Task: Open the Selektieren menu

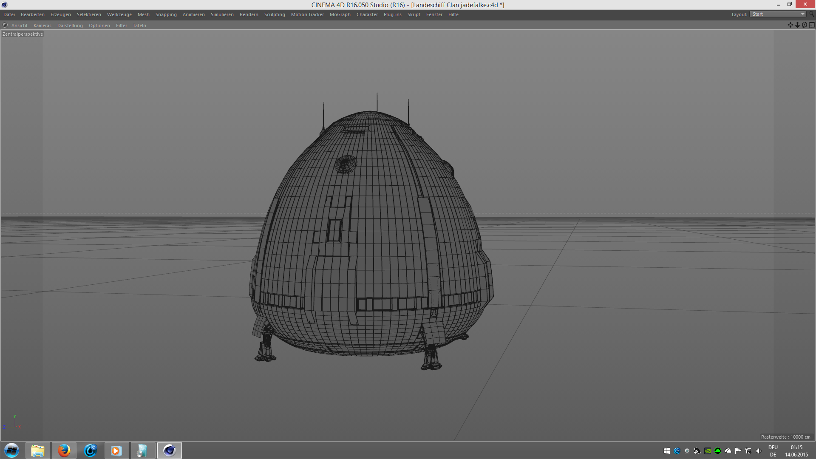Action: (89, 14)
